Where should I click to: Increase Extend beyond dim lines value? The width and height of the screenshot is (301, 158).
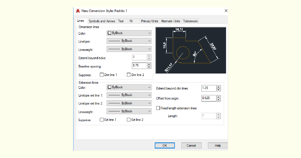tap(218, 87)
